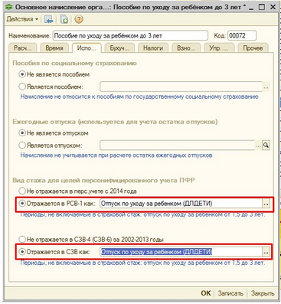Open the ellipsis picker for Отражается в СЗВ field
This screenshot has width=281, height=304.
(x=266, y=252)
